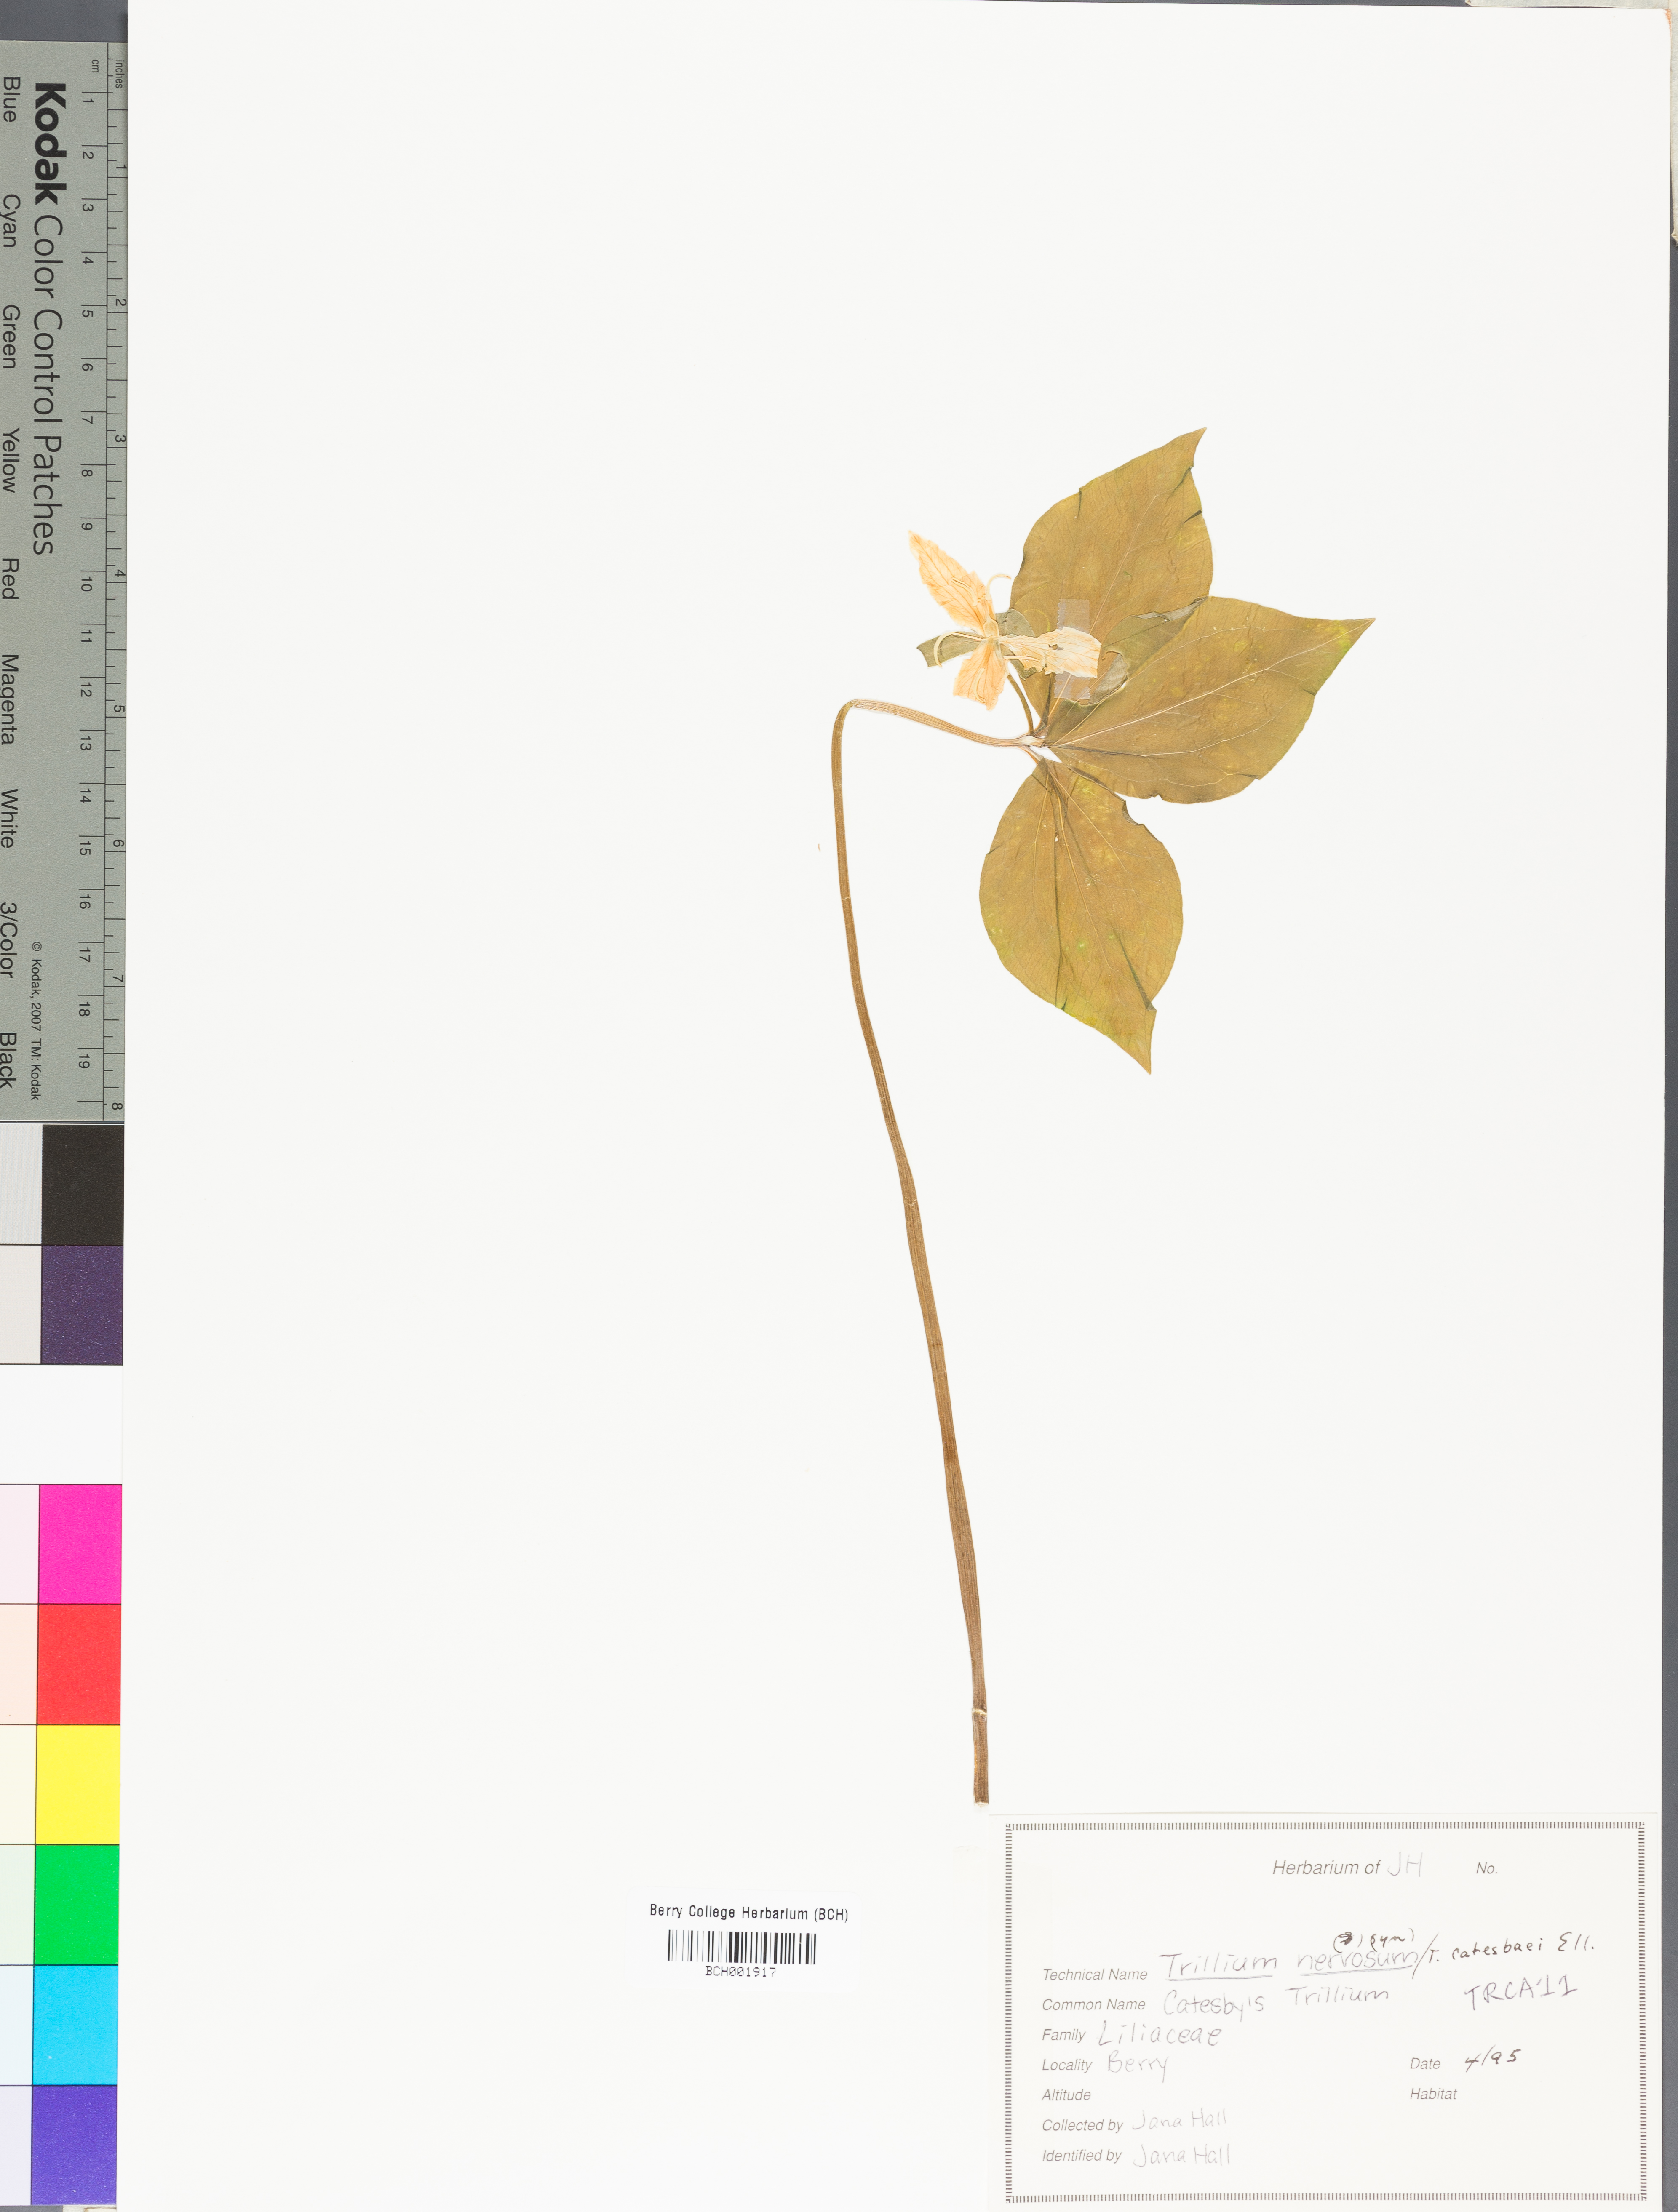This screenshot has height=2212, width=1678.
Task: Click Jana Hall in Collected by field
Action: pyautogui.click(x=1180, y=2120)
